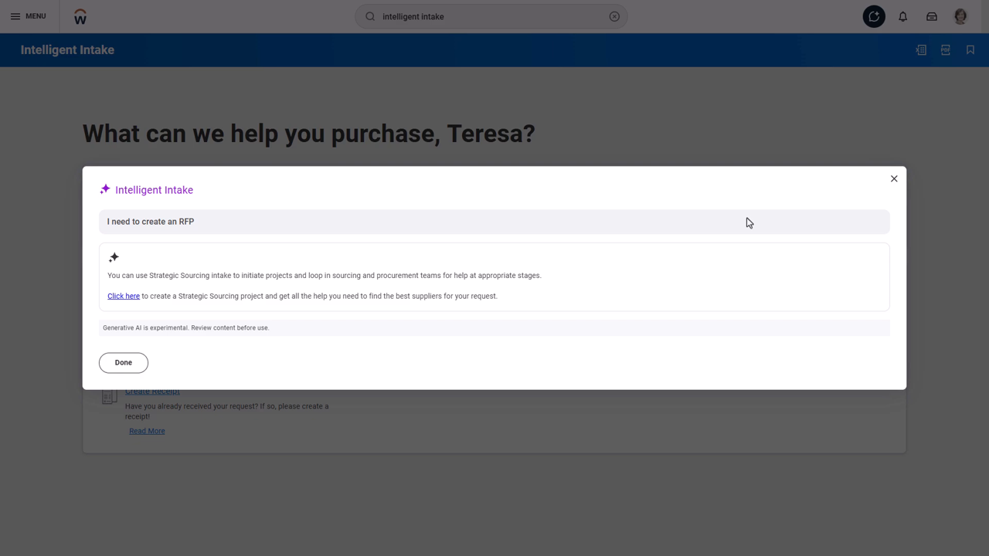Click the Create Receipt document icon
The width and height of the screenshot is (989, 556).
pyautogui.click(x=110, y=397)
